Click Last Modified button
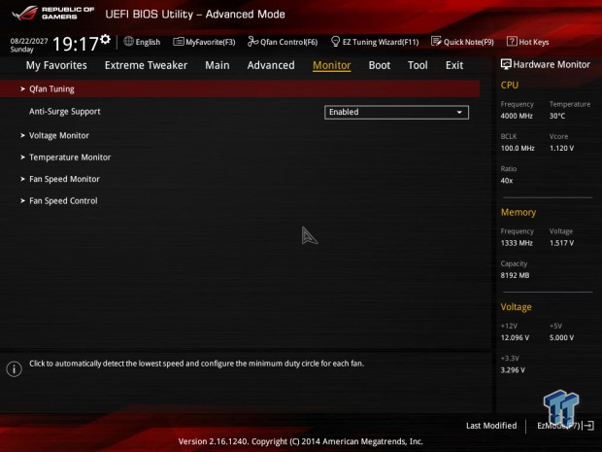The image size is (602, 452). 491,426
